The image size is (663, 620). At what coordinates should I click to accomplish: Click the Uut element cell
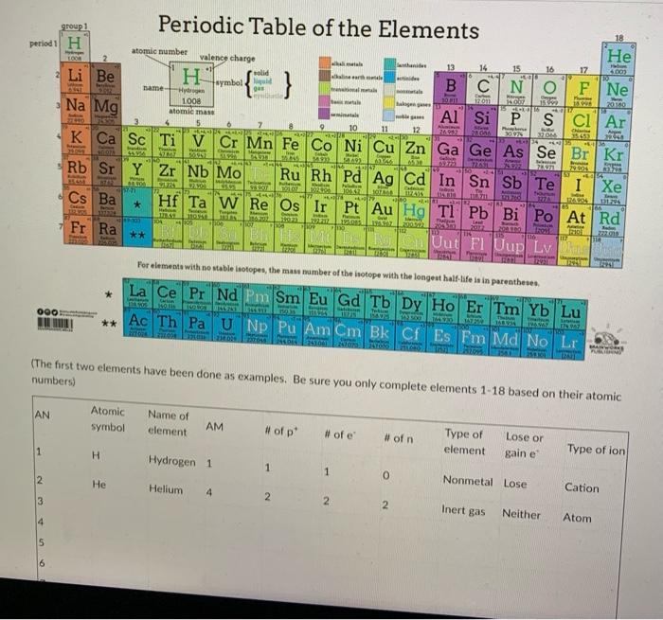coord(443,245)
